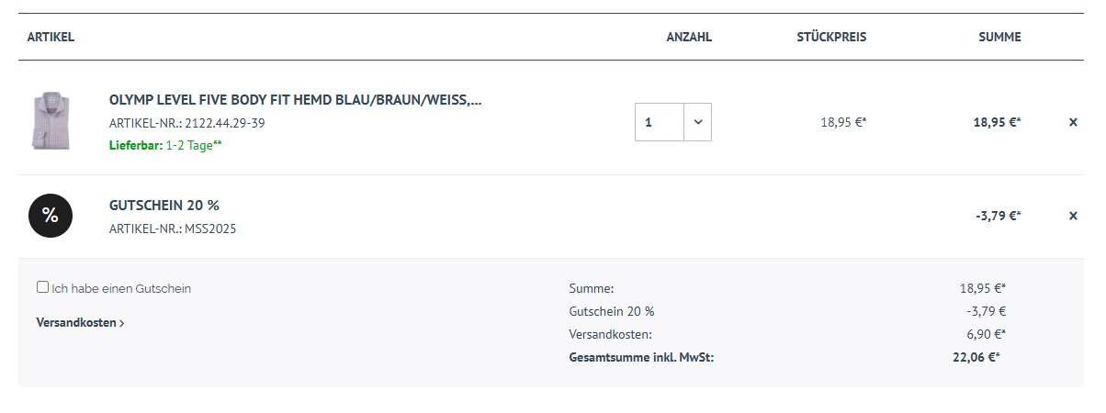Click the STÜCKPREIS column header
The height and width of the screenshot is (413, 1106).
tap(831, 38)
